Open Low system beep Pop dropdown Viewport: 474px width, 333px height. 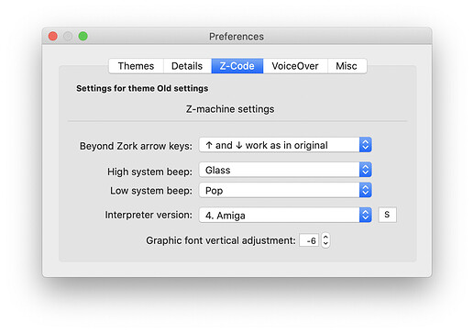coord(285,191)
